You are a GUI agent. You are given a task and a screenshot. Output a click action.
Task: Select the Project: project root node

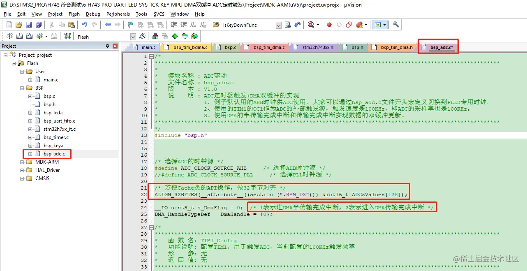35,55
